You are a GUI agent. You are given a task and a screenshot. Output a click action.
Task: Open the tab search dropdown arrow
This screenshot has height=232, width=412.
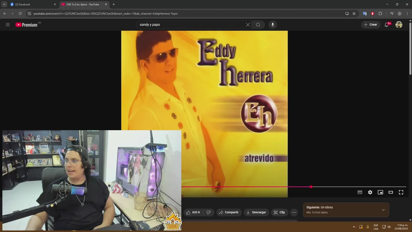pos(4,5)
